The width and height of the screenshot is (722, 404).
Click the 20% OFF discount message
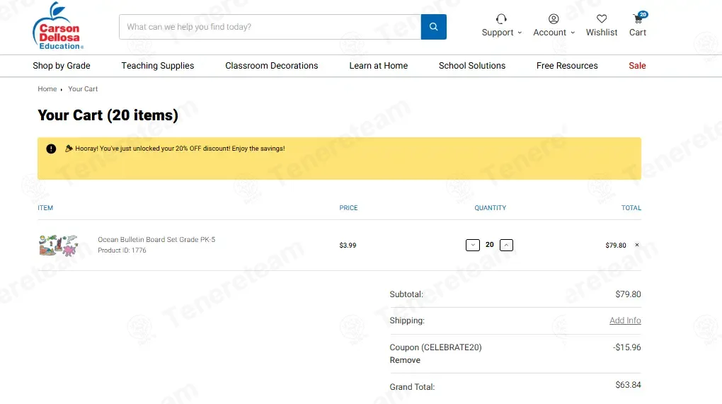[180, 149]
